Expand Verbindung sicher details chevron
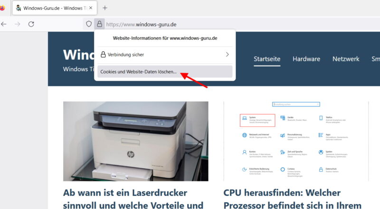The image size is (380, 209). pyautogui.click(x=228, y=55)
